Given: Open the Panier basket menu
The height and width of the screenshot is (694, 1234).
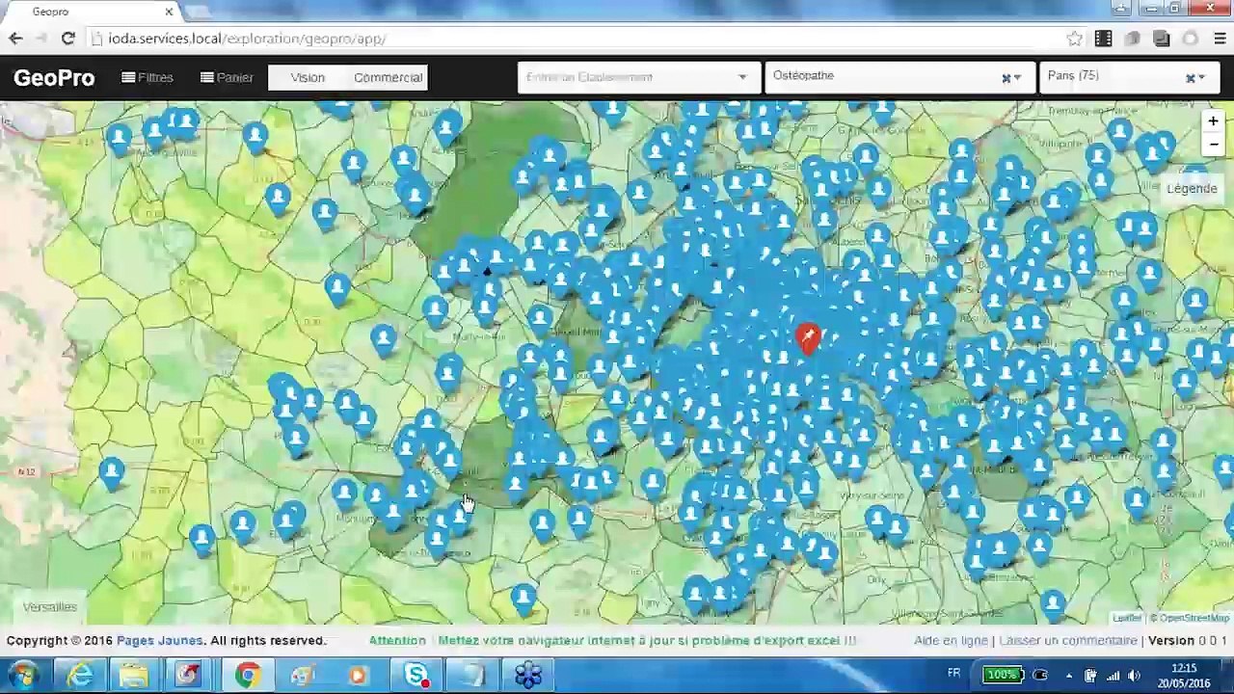Looking at the screenshot, I should click(227, 77).
